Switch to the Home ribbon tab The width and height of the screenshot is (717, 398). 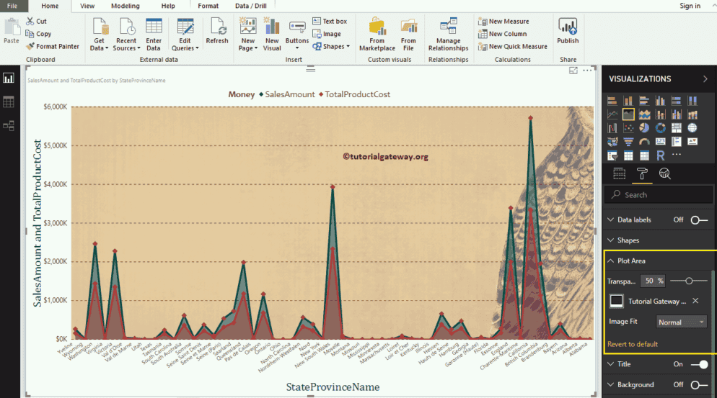point(50,6)
